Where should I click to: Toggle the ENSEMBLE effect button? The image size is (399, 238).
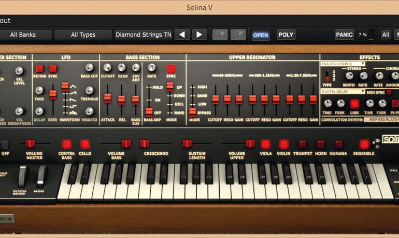pyautogui.click(x=364, y=144)
